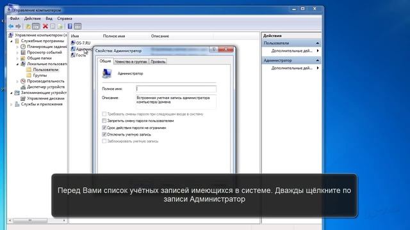Maximize the Управление компьютером window

(x=302, y=9)
